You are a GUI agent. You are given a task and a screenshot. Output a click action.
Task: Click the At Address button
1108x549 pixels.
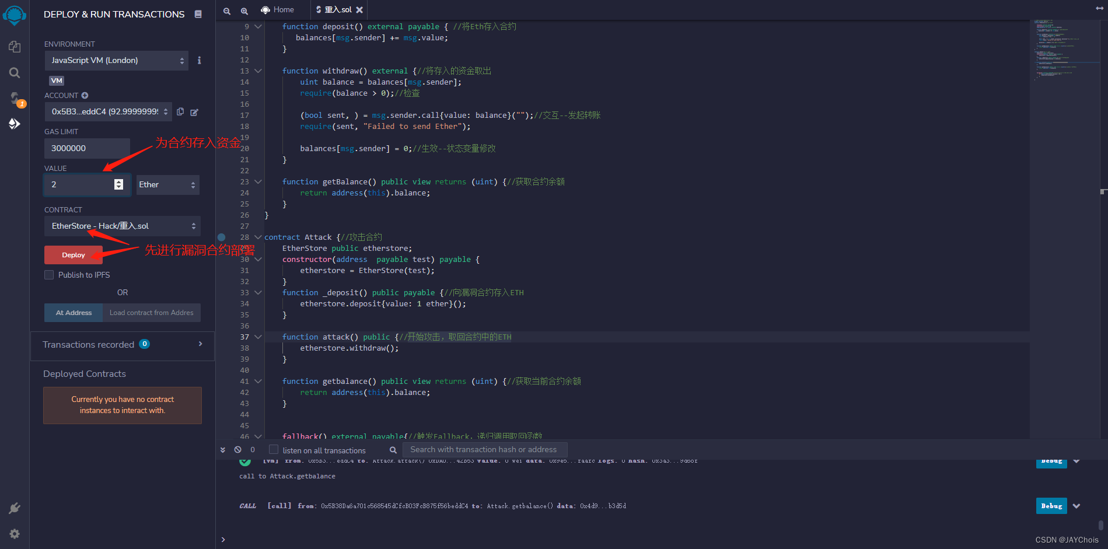pyautogui.click(x=74, y=313)
